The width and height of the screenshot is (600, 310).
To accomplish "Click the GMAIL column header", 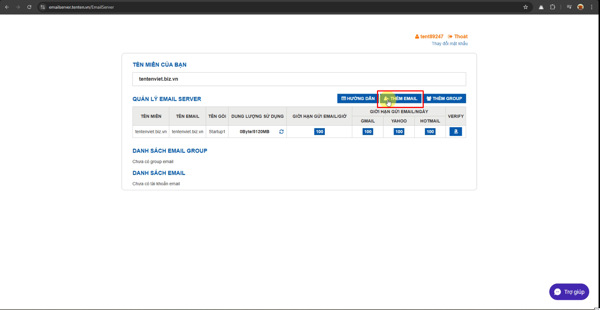I will 368,121.
